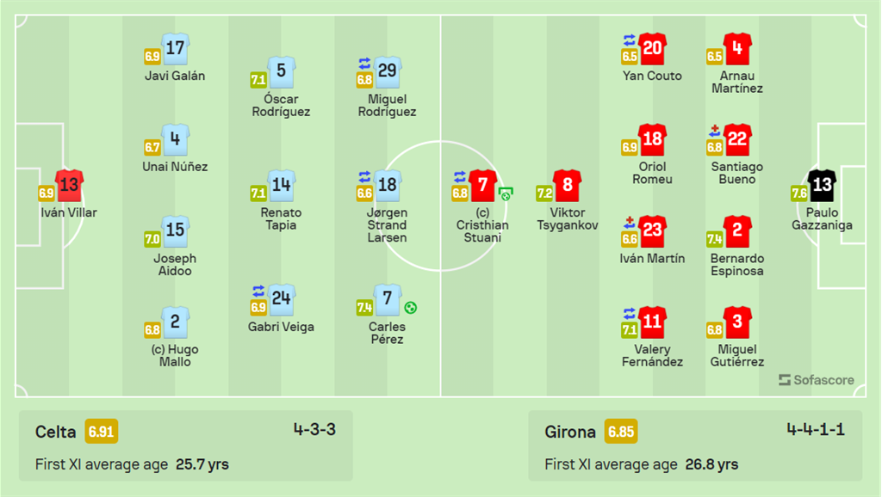Viewport: 882px width, 497px height.
Task: Click the green ball icon next to Carles Pérez
Action: [411, 307]
